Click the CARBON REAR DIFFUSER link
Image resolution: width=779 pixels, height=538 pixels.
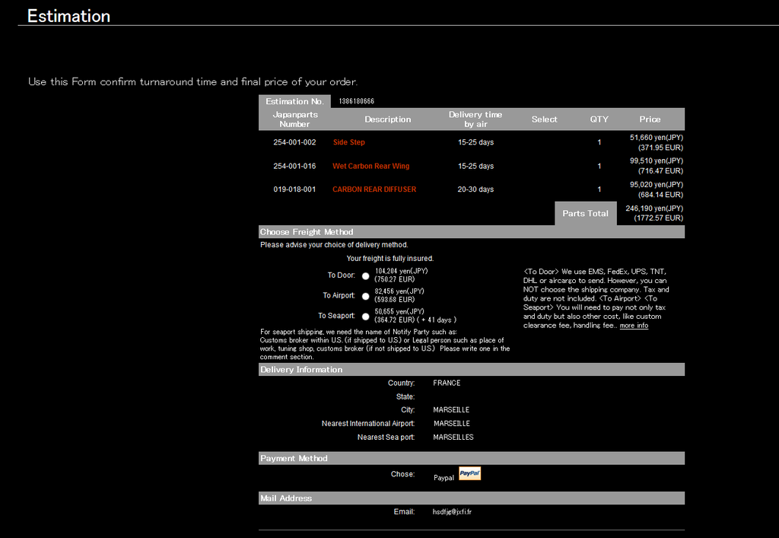coord(374,189)
